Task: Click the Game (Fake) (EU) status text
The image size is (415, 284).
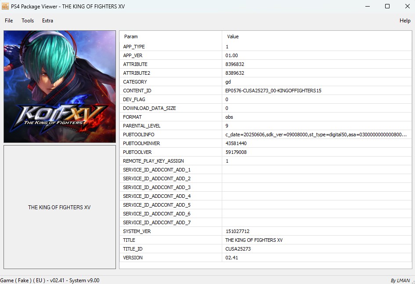Action: pyautogui.click(x=50, y=280)
